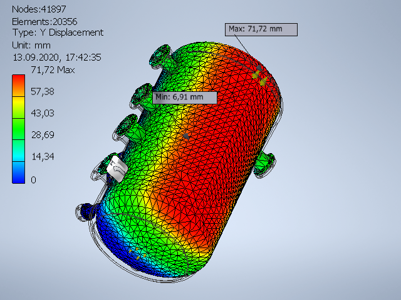Screen dimensions: 401x300
Task: Click the date stamp 13.09.2020, 17:42:35
Action: click(x=57, y=57)
